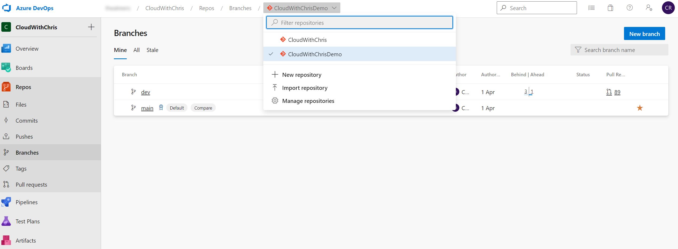Click the Default badge on main branch

pyautogui.click(x=177, y=108)
